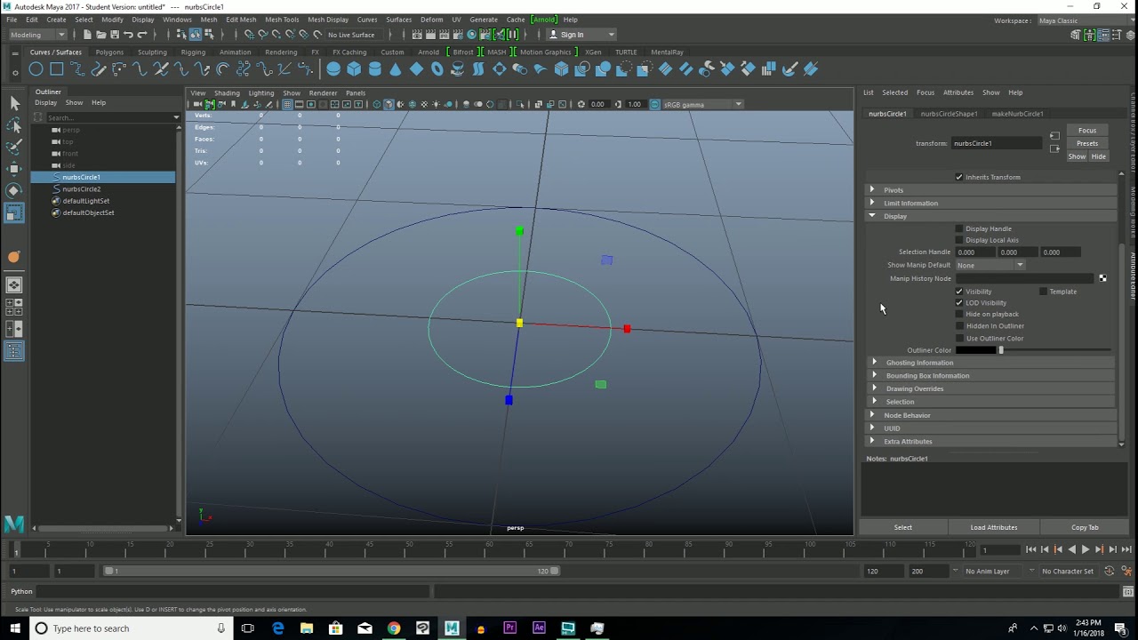
Task: Enable Hide on playback checkbox
Action: [x=959, y=314]
